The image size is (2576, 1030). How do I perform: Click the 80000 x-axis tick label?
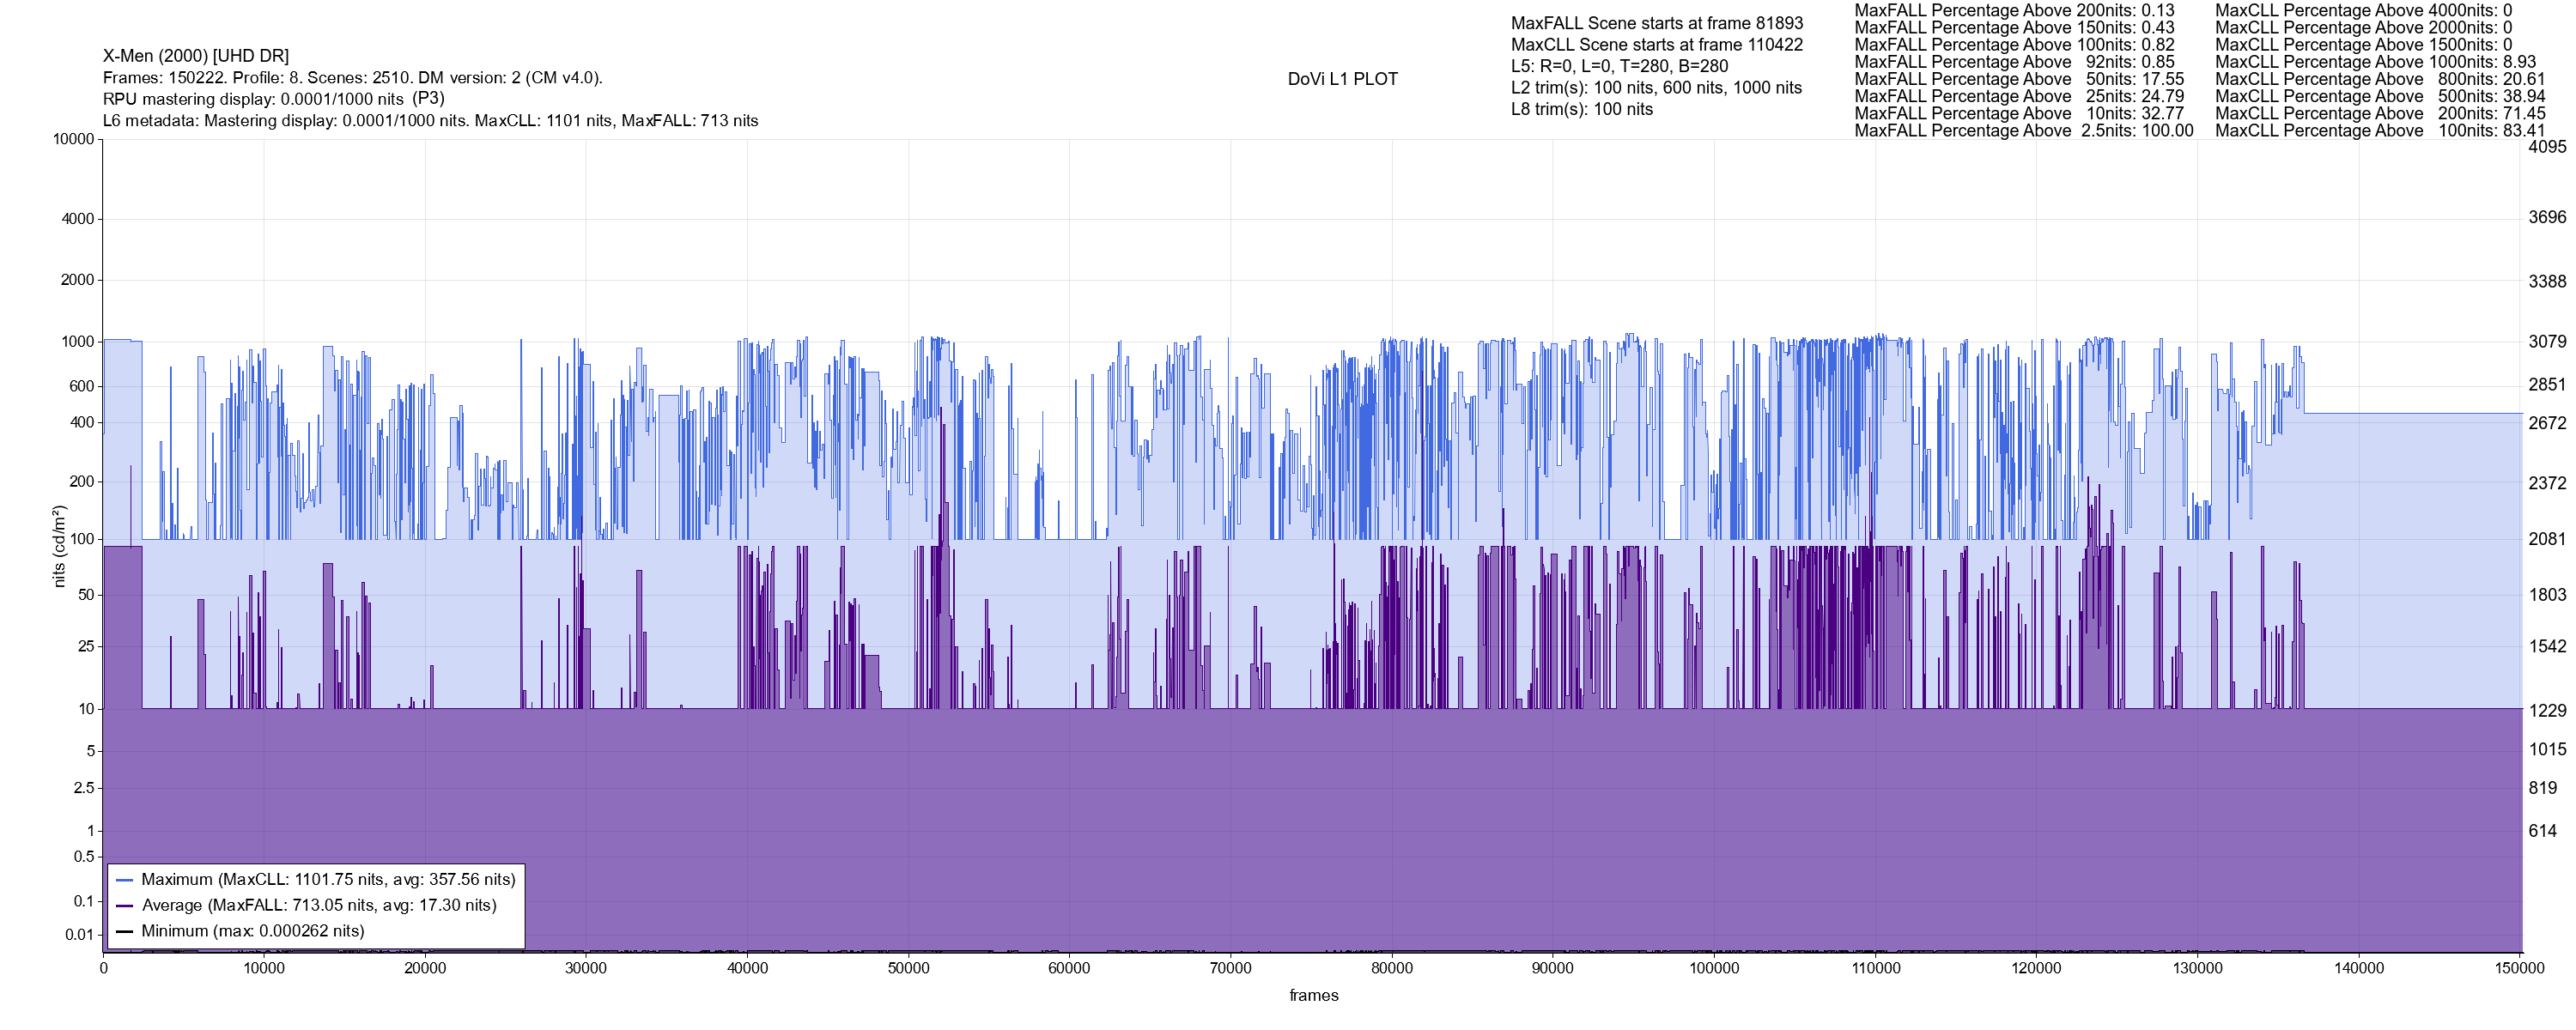[1391, 968]
